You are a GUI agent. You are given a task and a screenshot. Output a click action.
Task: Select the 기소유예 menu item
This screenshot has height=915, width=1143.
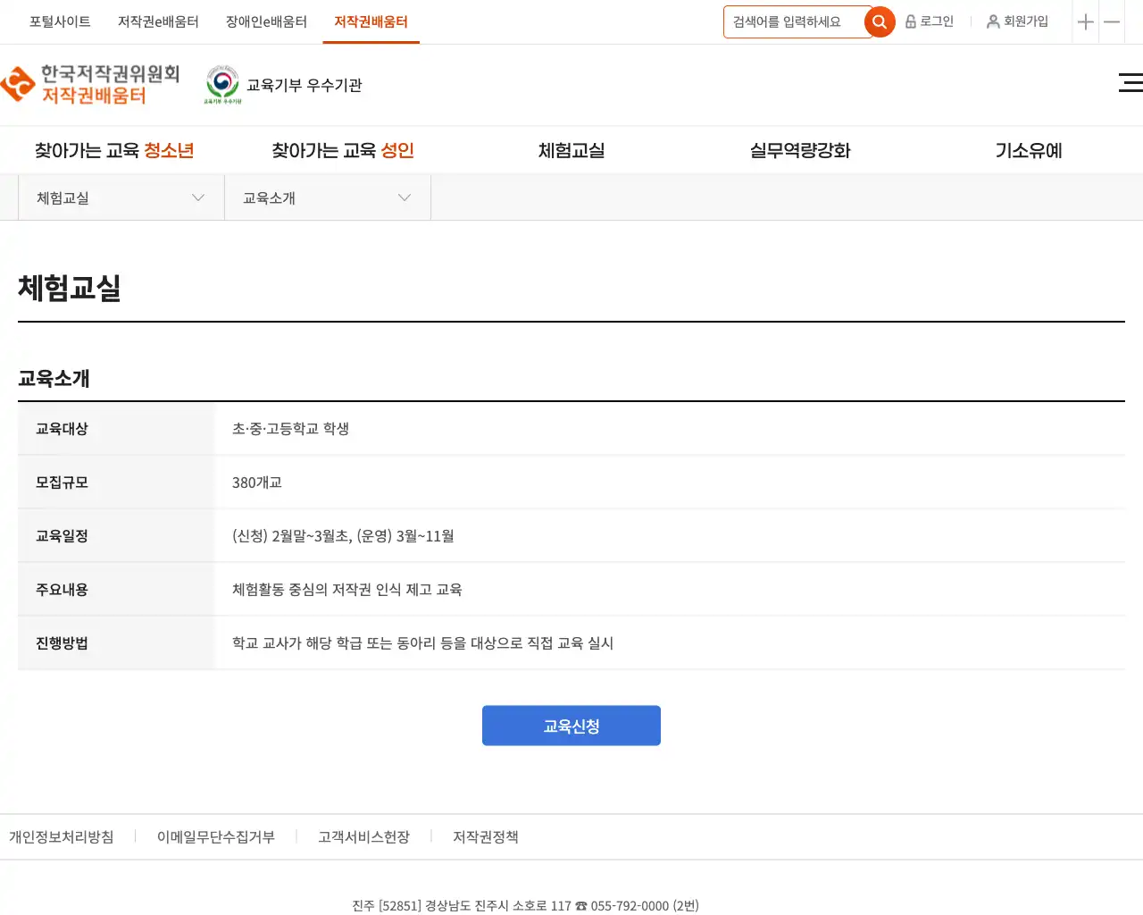pyautogui.click(x=1029, y=151)
